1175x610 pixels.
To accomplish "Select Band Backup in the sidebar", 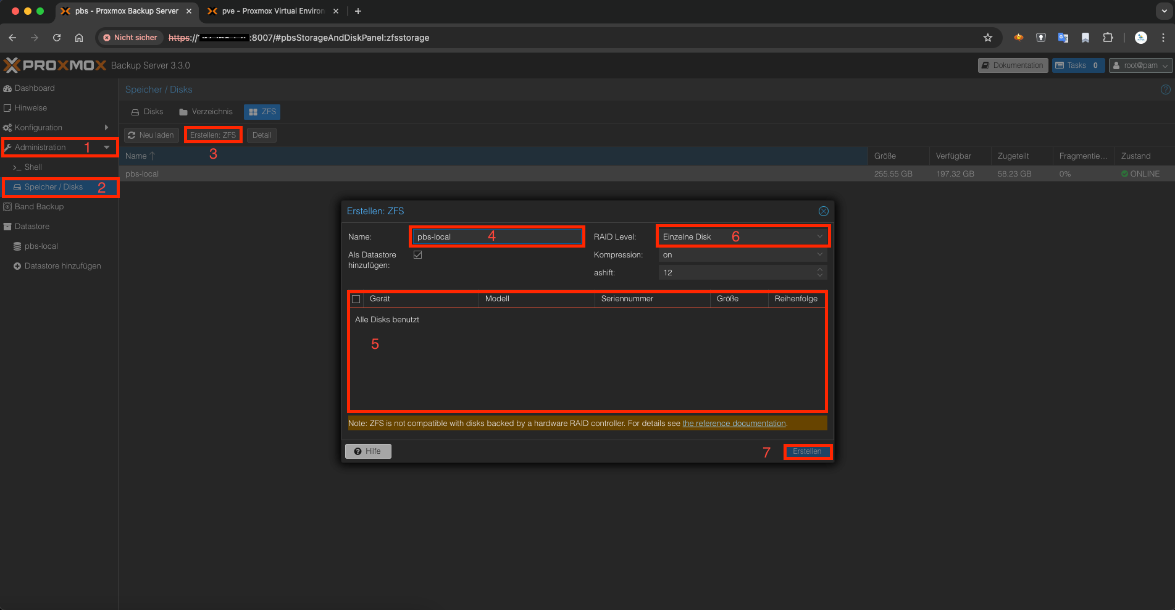I will [x=39, y=206].
